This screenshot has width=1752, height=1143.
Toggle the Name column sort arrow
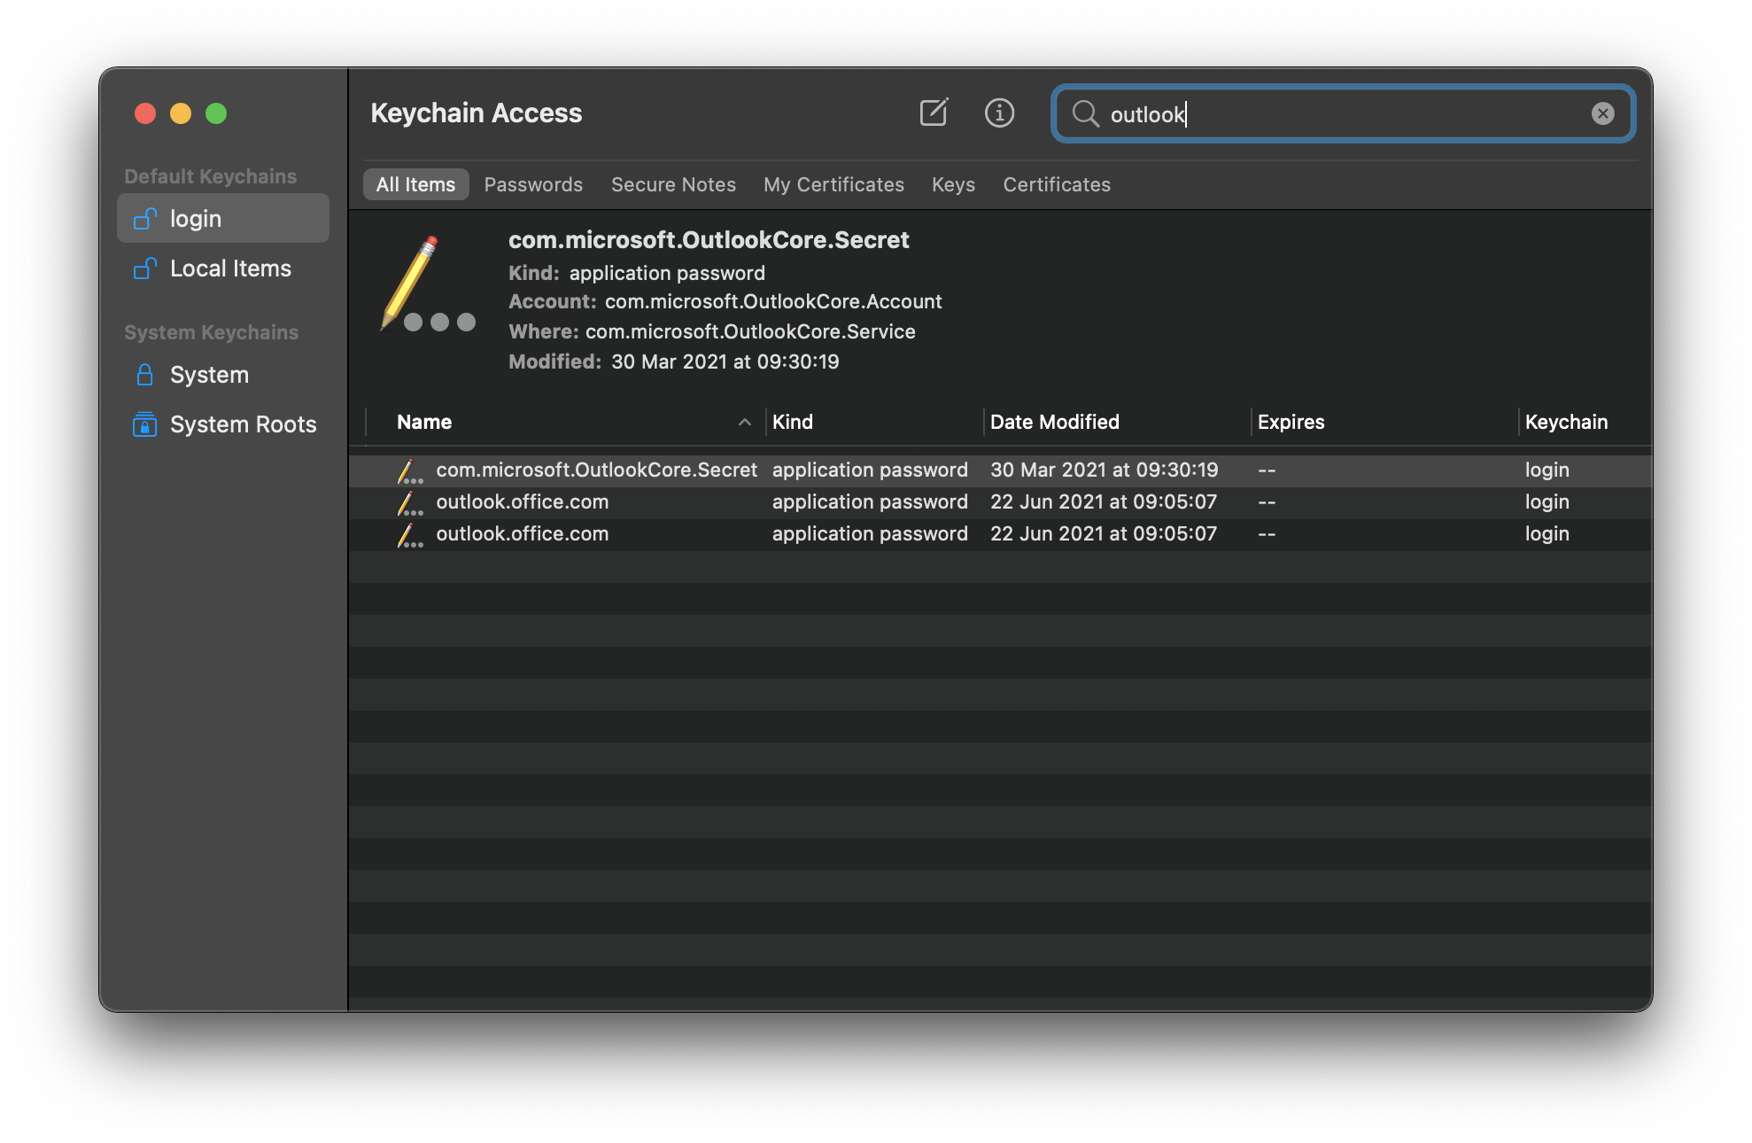coord(745,422)
